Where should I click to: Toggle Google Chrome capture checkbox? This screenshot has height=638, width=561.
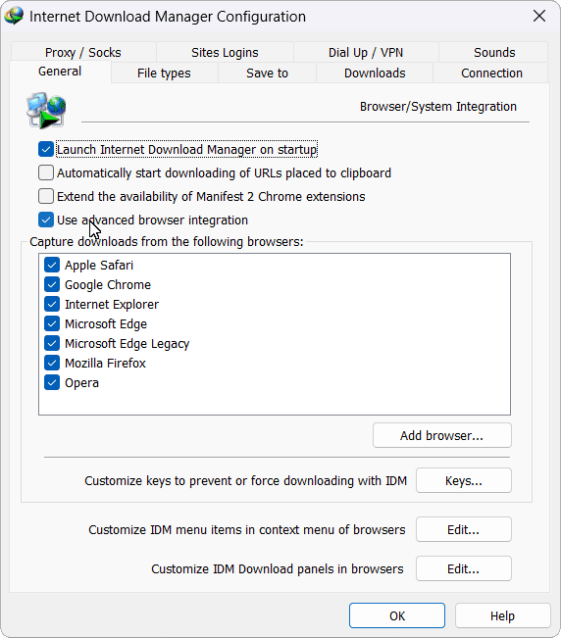pyautogui.click(x=52, y=284)
